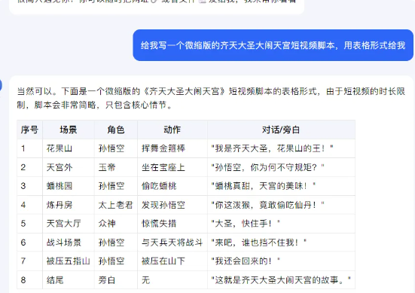The height and width of the screenshot is (293, 415).
Task: Select the 天宫大厅 scene cell
Action: coord(69,224)
